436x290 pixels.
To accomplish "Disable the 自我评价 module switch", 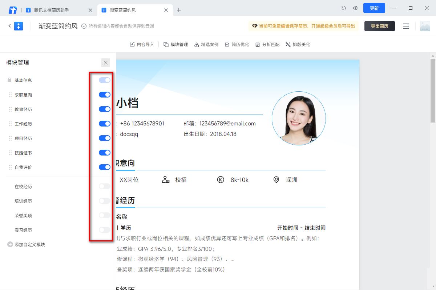I will pos(105,167).
